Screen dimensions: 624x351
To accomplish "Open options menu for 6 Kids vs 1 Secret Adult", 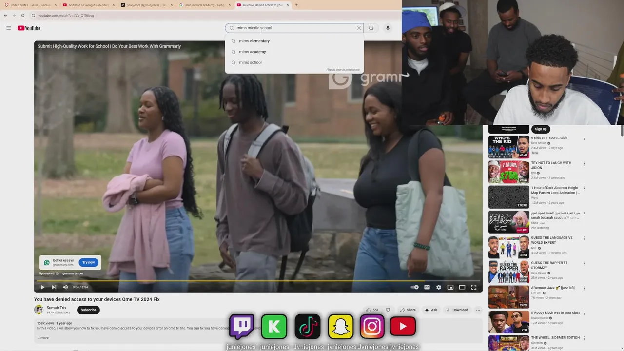I will tap(585, 138).
